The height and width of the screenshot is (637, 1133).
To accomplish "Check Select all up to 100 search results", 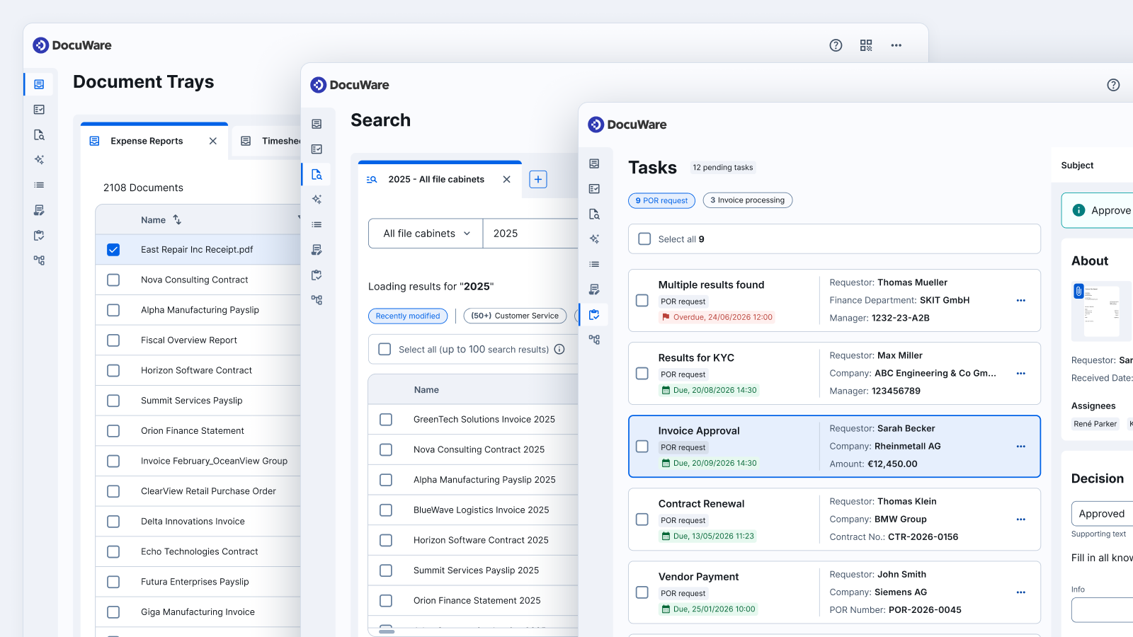I will point(385,349).
